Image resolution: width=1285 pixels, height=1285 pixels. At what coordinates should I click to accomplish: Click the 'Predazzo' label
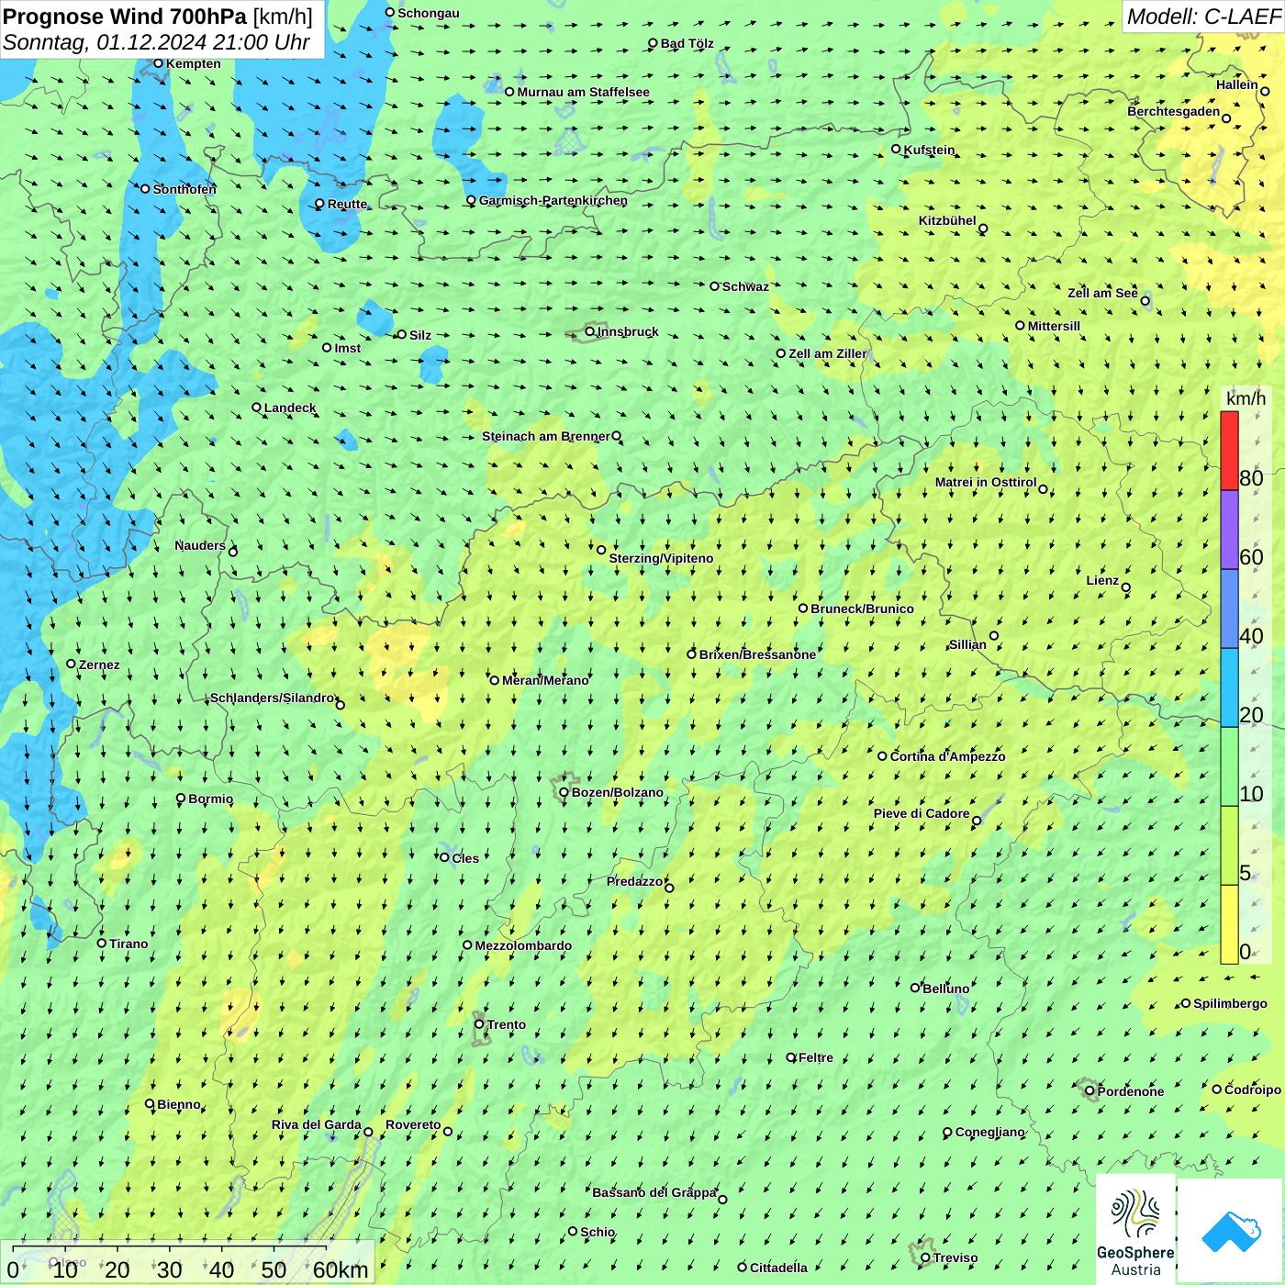coord(634,881)
